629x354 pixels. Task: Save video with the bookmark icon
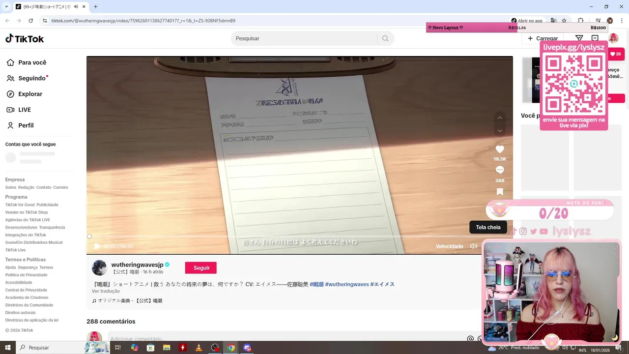500,192
